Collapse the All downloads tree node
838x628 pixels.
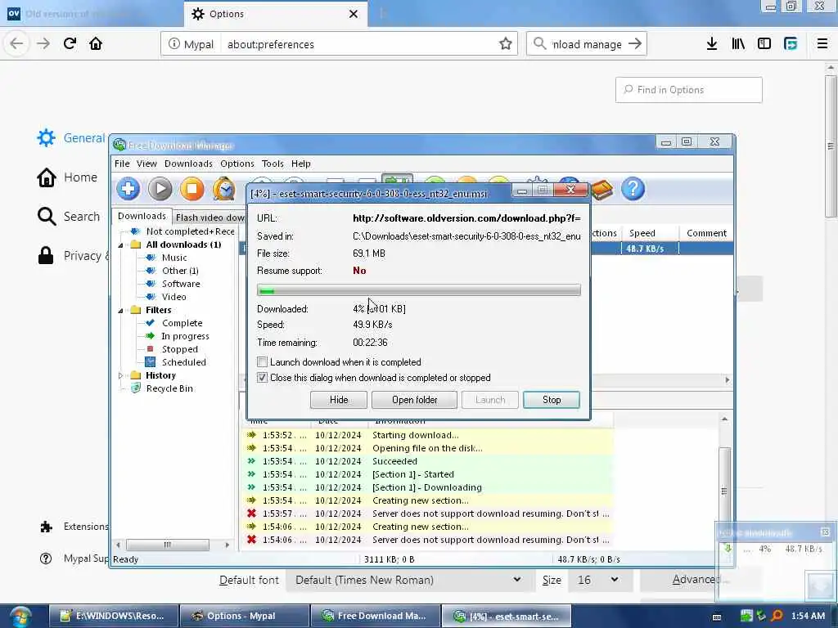[121, 245]
